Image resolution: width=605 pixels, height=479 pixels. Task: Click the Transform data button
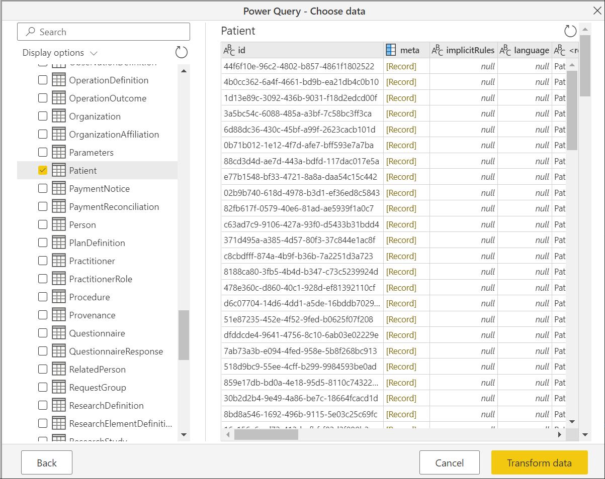coord(539,462)
